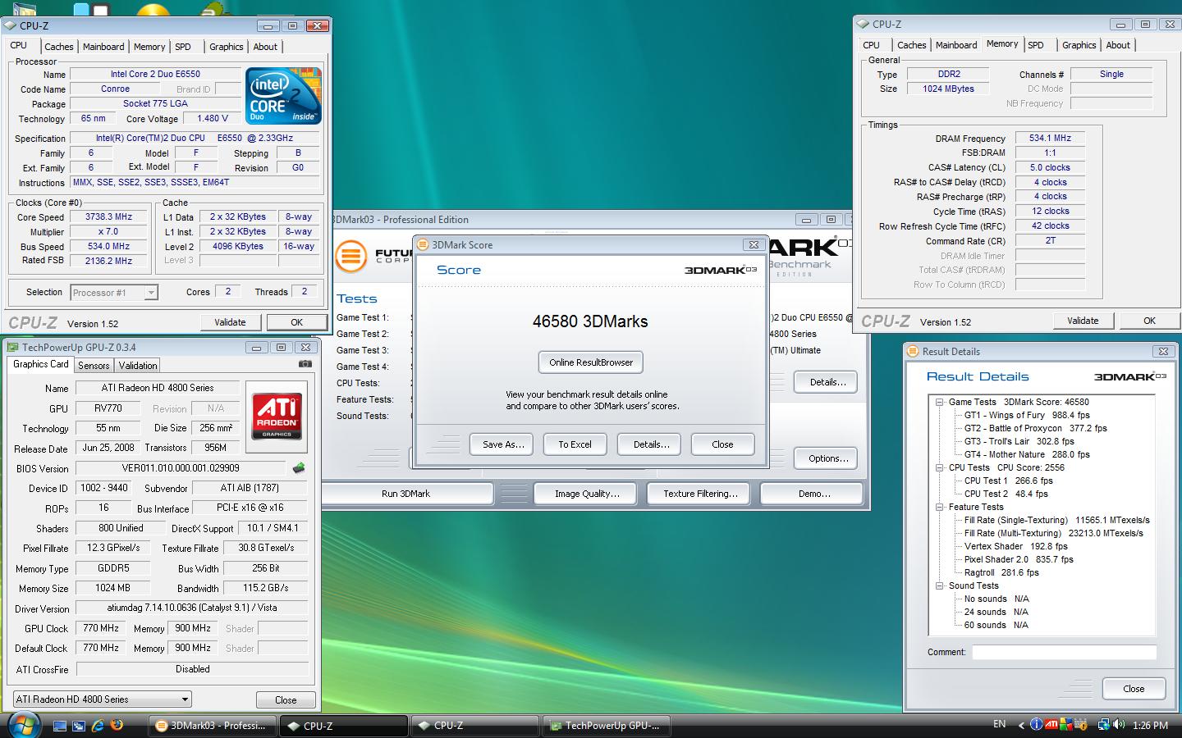This screenshot has width=1182, height=738.
Task: Click Close button in GPU-Z window
Action: pos(286,699)
